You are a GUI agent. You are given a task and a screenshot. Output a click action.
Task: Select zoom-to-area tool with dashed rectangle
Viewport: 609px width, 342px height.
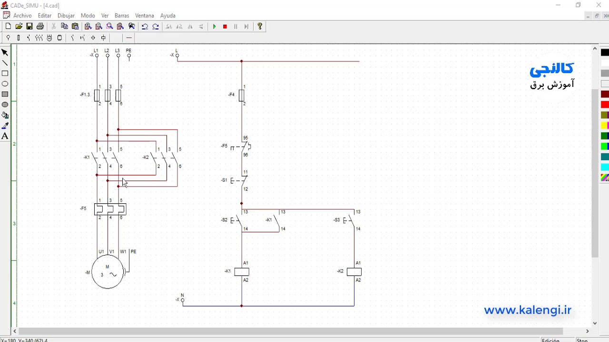click(109, 27)
